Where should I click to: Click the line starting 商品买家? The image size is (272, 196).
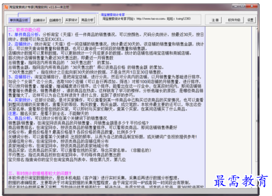80,150
